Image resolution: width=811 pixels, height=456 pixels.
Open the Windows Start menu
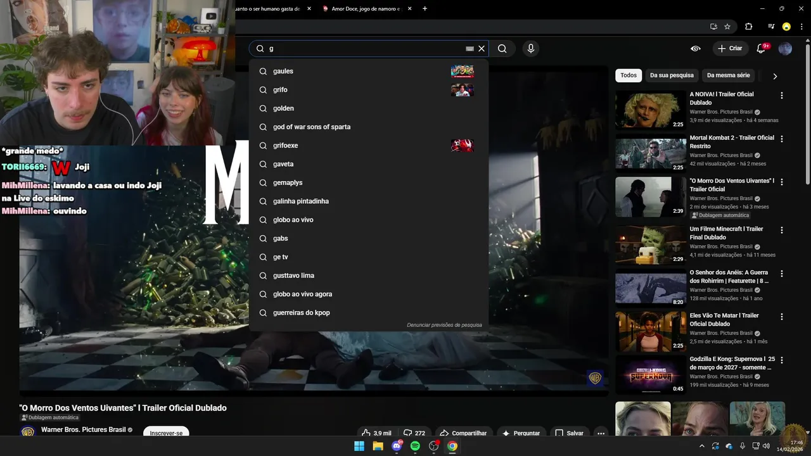359,446
